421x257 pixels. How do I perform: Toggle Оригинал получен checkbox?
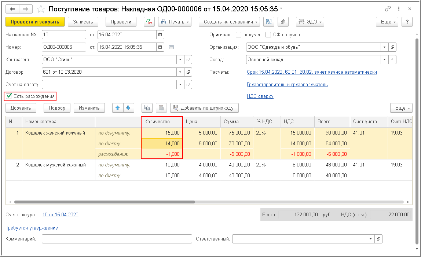click(238, 34)
